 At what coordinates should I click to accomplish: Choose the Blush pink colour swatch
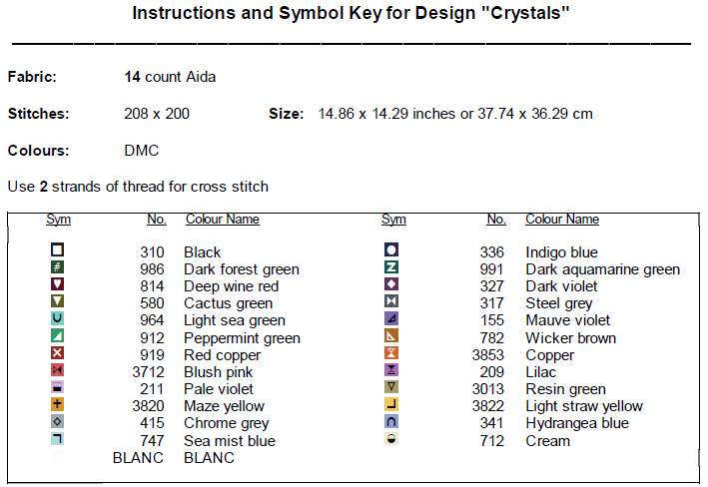click(x=58, y=370)
